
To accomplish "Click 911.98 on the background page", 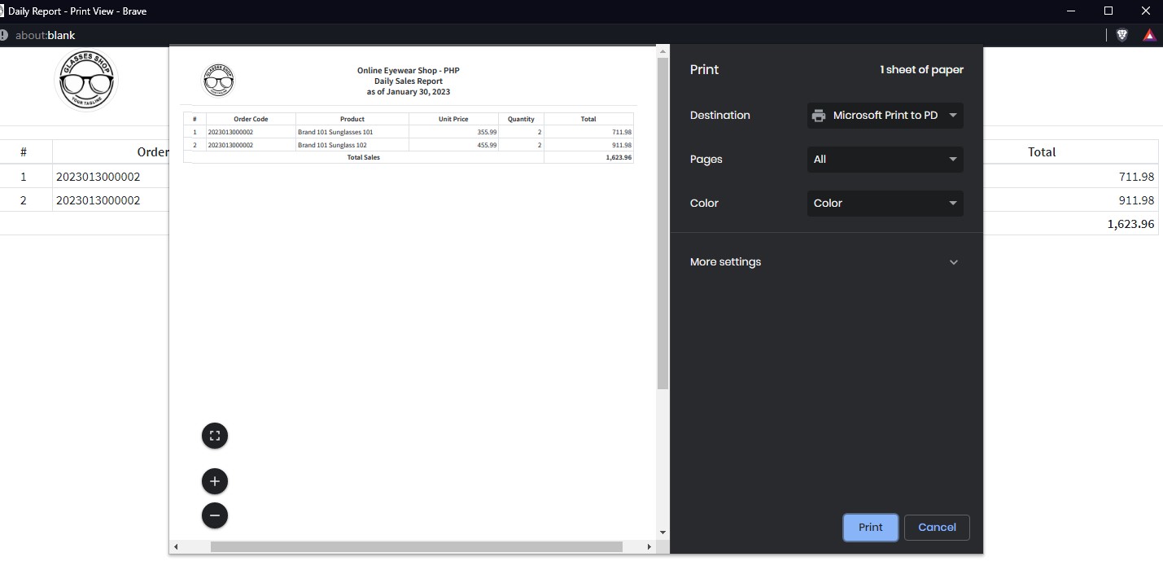I will coord(1136,200).
